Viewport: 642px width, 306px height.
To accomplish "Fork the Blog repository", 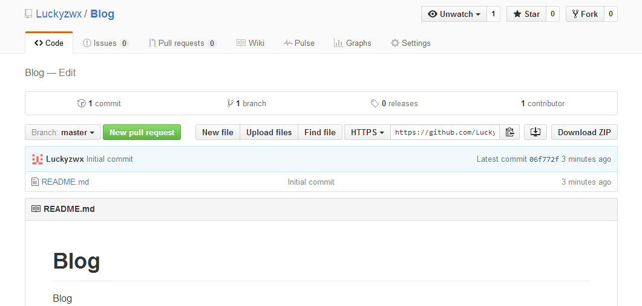I will [x=585, y=14].
